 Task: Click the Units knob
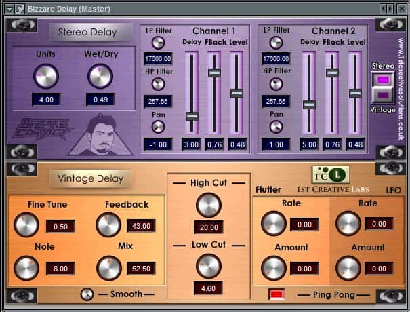click(46, 76)
